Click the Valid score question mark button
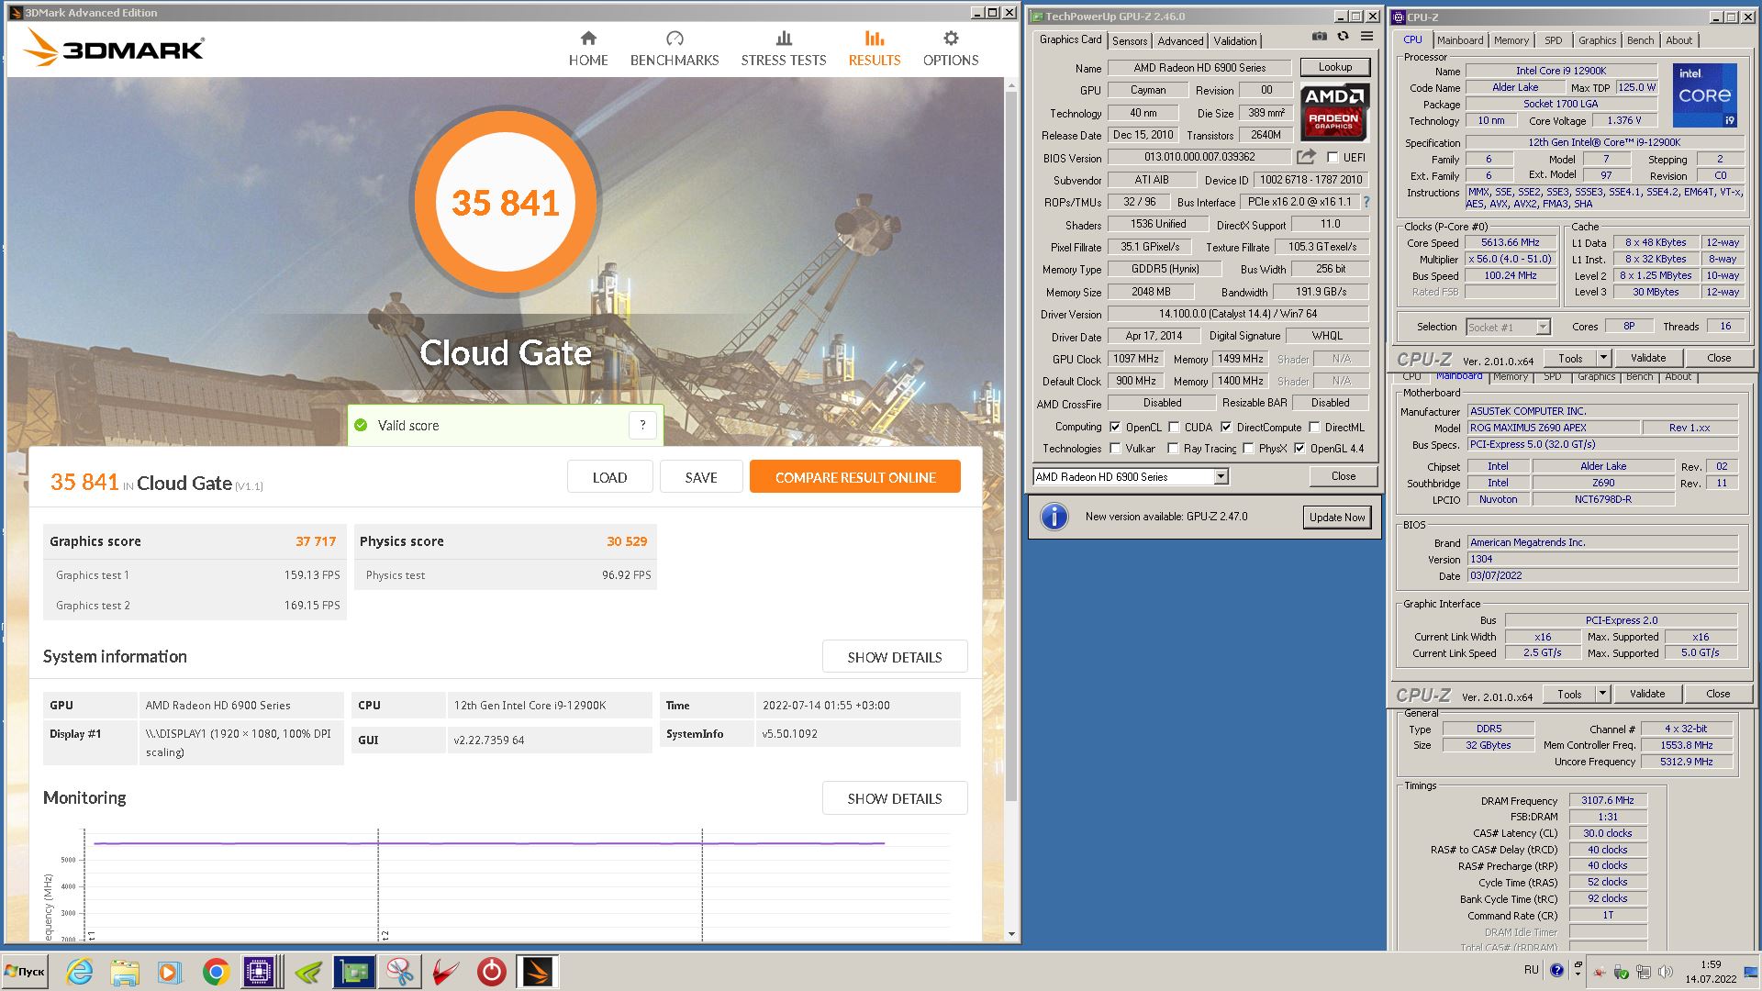1762x991 pixels. (642, 425)
